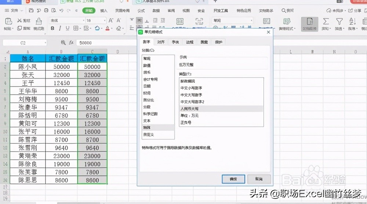Switch to the Protection tab in dialog

219,42
